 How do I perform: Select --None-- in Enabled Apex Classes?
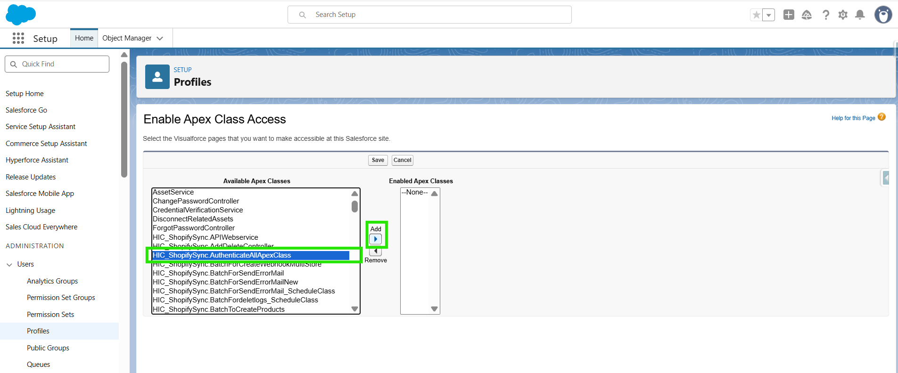(x=415, y=192)
